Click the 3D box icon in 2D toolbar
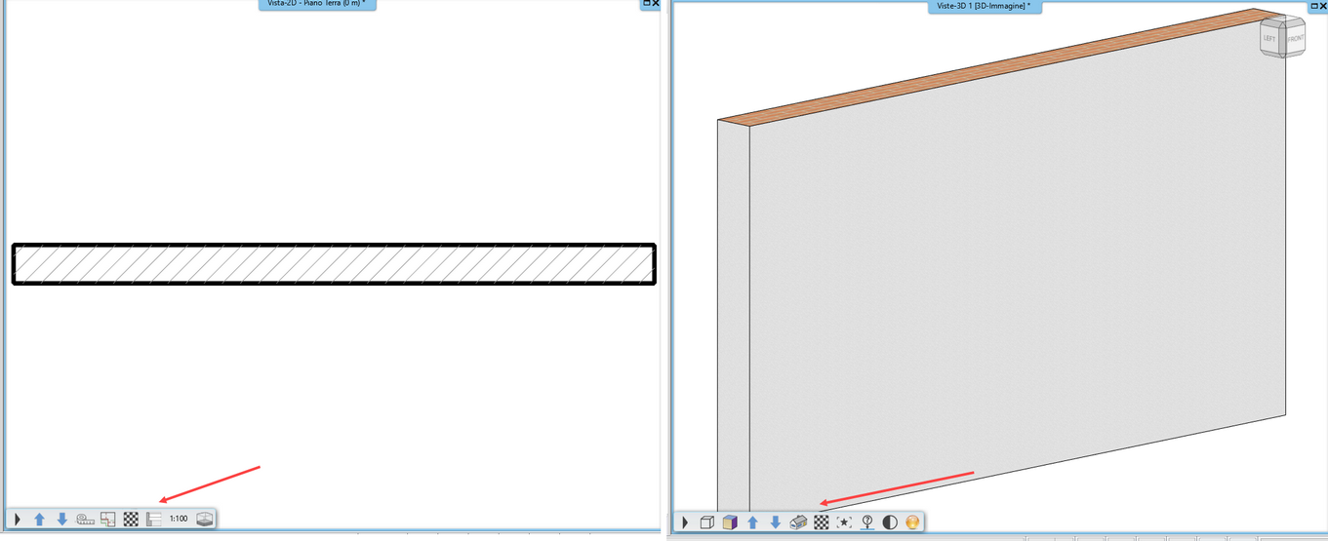The width and height of the screenshot is (1328, 541). tap(204, 520)
